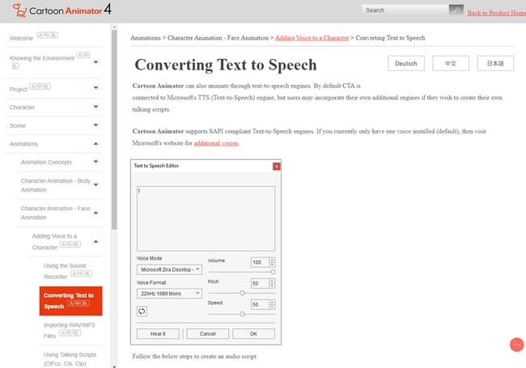Expand the Knowing the Environment section
The height and width of the screenshot is (368, 526).
coord(95,62)
